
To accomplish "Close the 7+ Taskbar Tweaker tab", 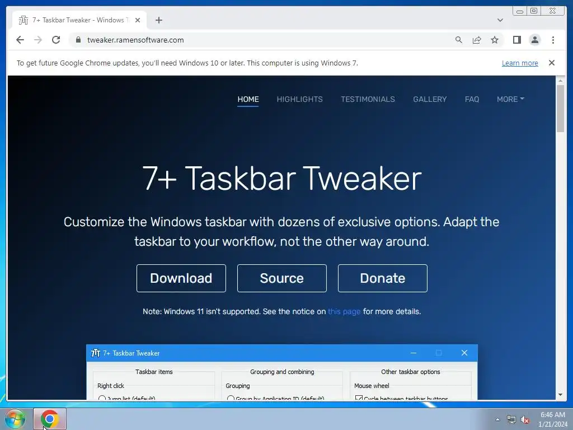I will [x=138, y=20].
